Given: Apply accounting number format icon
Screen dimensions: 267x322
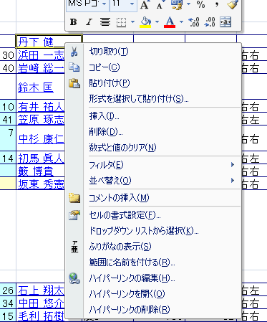Looking at the screenshot, I should (x=177, y=5).
